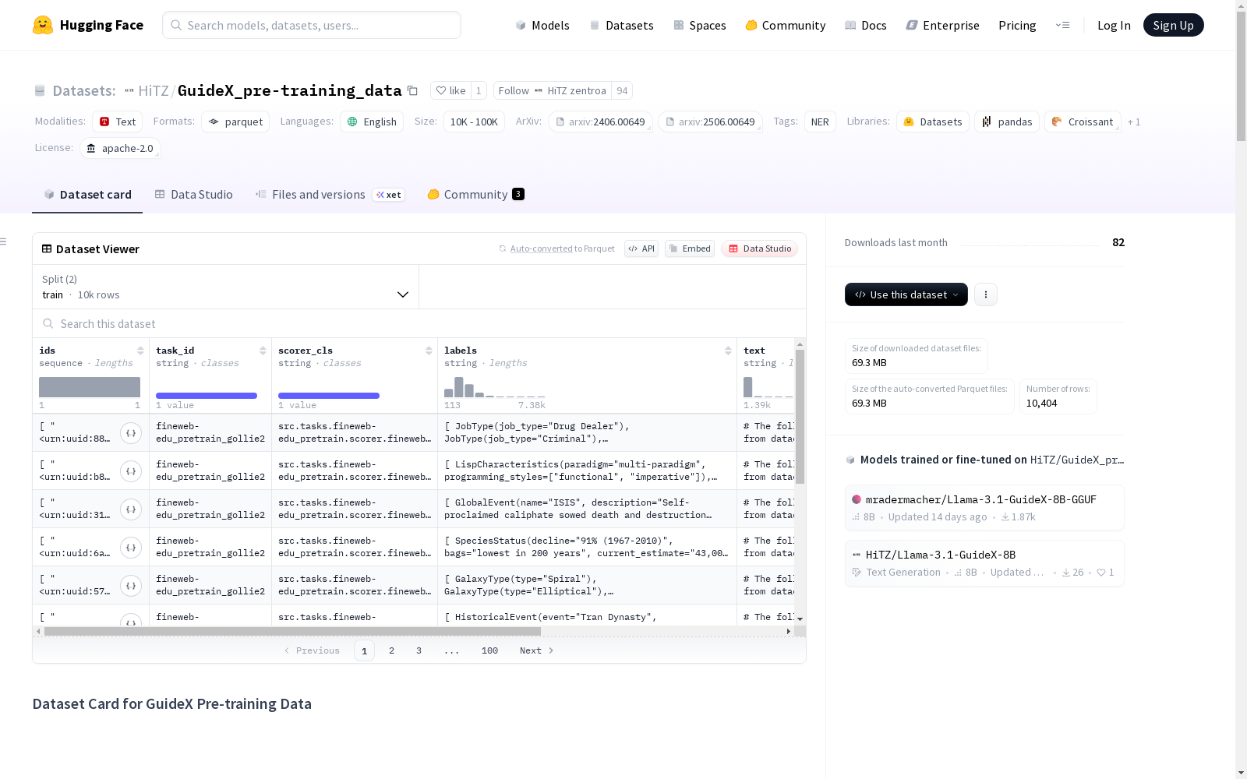Image resolution: width=1247 pixels, height=779 pixels.
Task: Open the Auto-converted to Parquet link
Action: pos(562,249)
